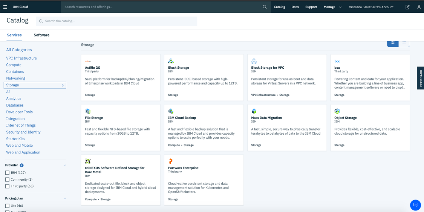The width and height of the screenshot is (424, 212).
Task: Select the AI category
Action: [x=8, y=92]
